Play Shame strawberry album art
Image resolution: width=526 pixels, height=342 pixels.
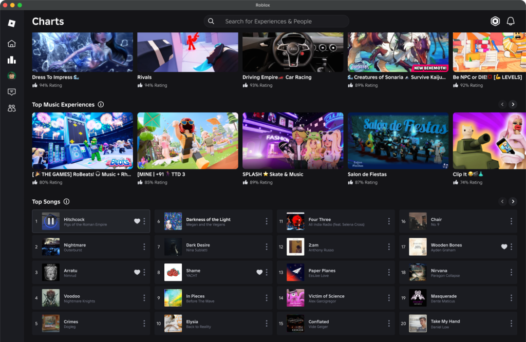click(x=173, y=272)
